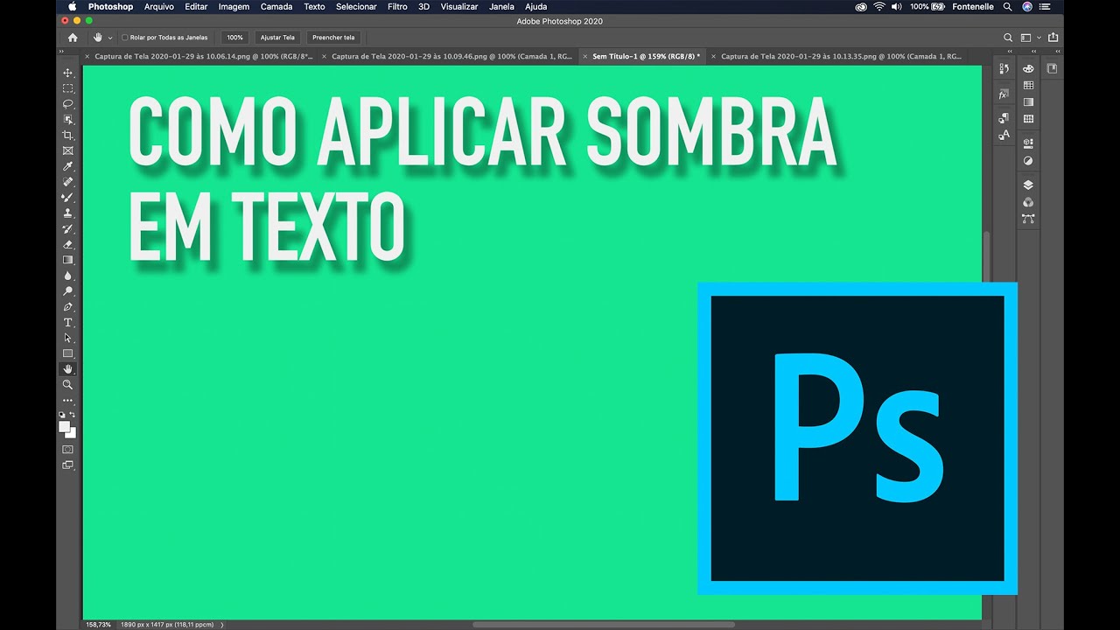Viewport: 1120px width, 630px height.
Task: Select the Dodge tool
Action: pyautogui.click(x=67, y=291)
